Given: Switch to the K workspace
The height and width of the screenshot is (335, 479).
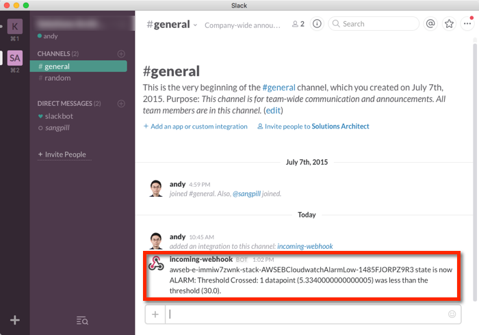Looking at the screenshot, I should [14, 27].
